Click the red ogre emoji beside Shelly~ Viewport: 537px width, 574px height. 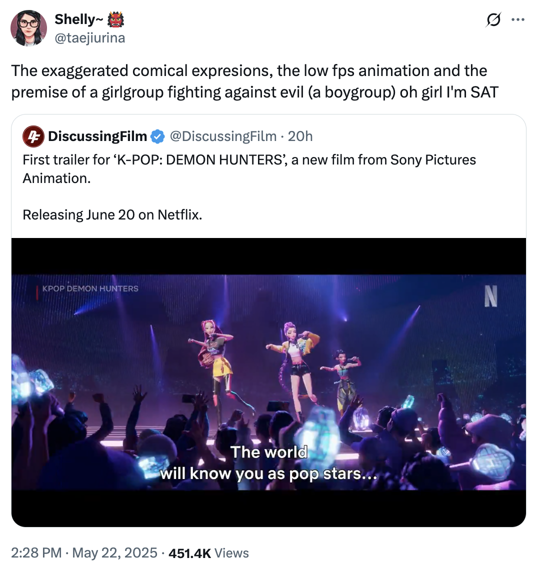click(x=115, y=19)
